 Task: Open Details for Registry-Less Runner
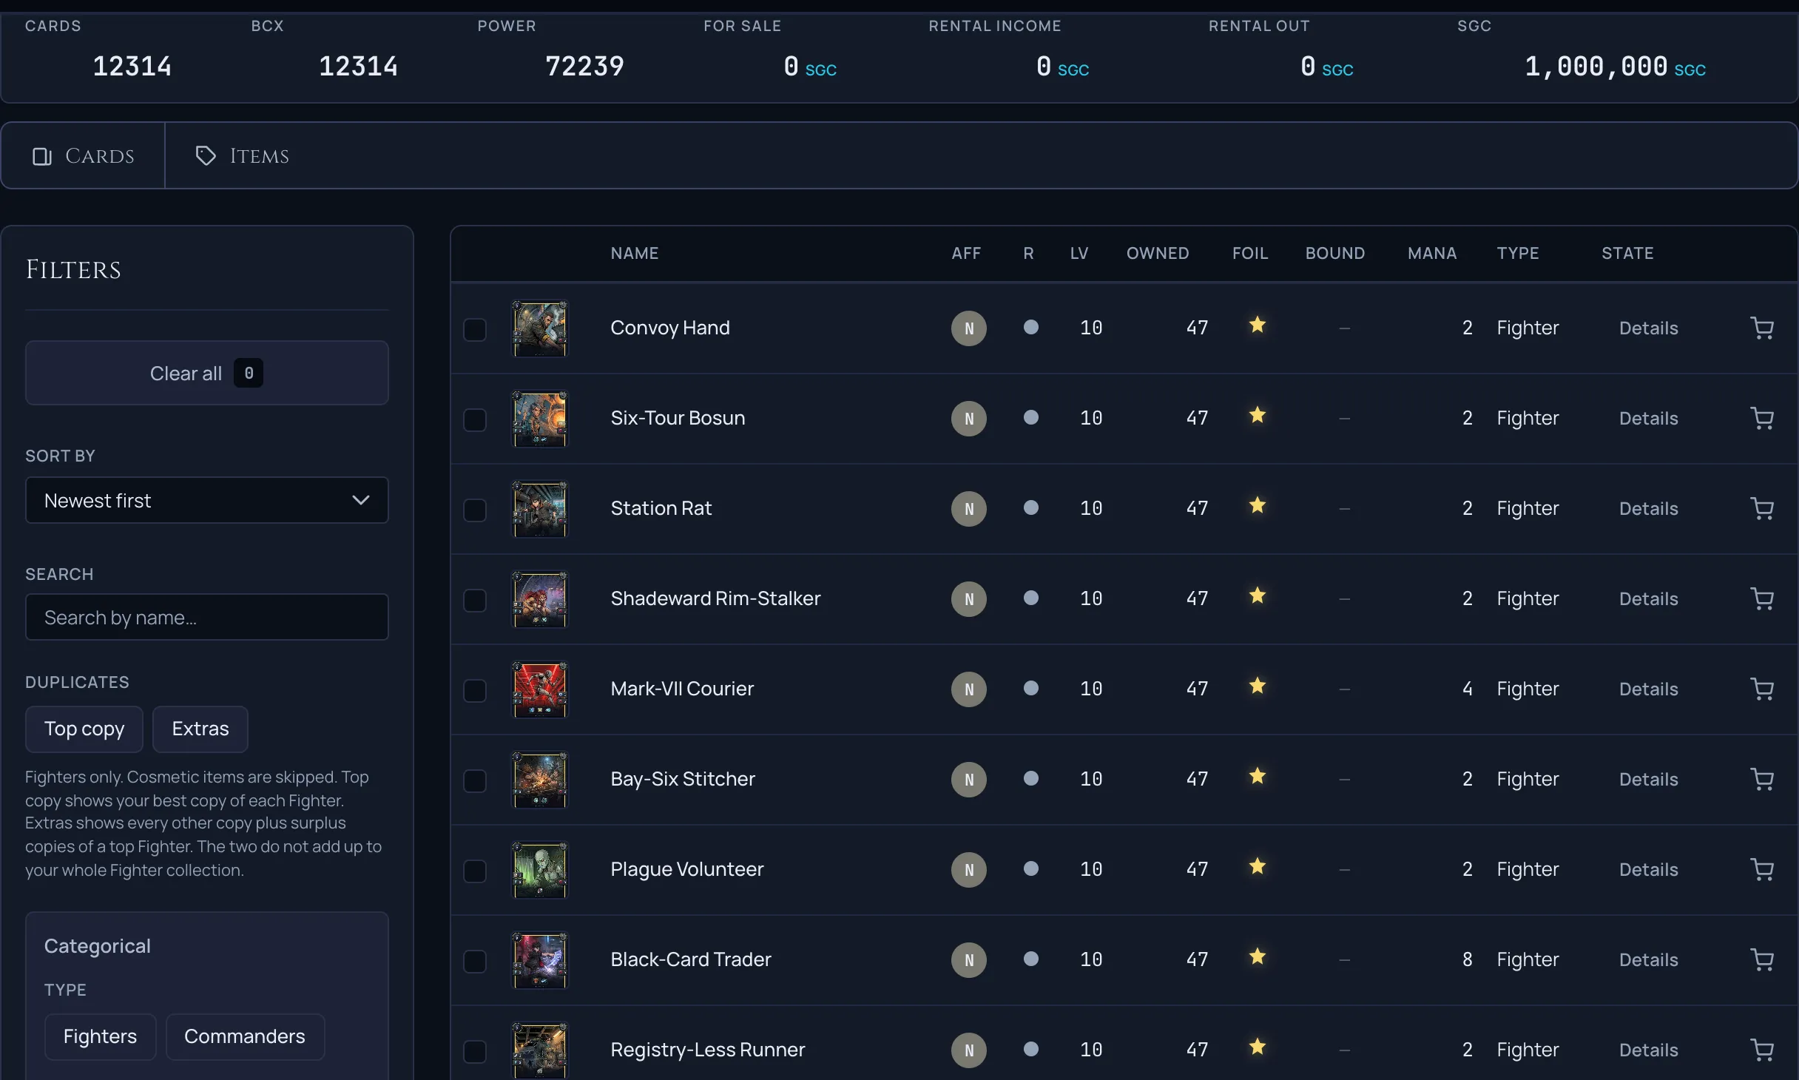(1648, 1050)
